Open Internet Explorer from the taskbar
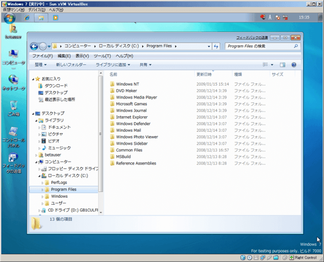 [27, 18]
